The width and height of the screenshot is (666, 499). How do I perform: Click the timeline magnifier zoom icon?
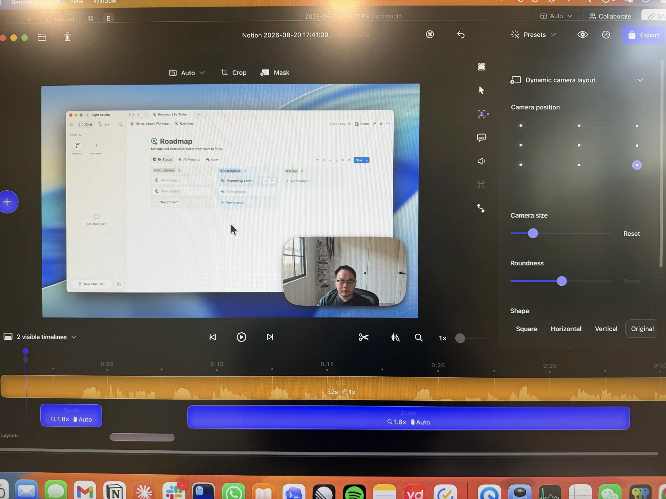click(x=418, y=337)
